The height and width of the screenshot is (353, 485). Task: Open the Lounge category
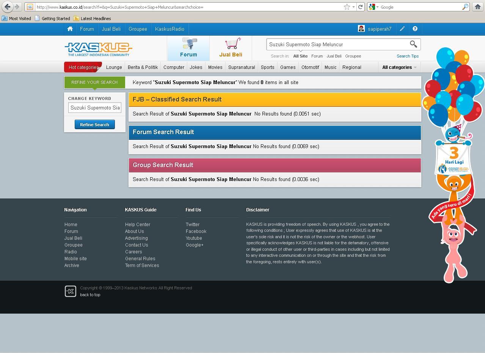[114, 67]
